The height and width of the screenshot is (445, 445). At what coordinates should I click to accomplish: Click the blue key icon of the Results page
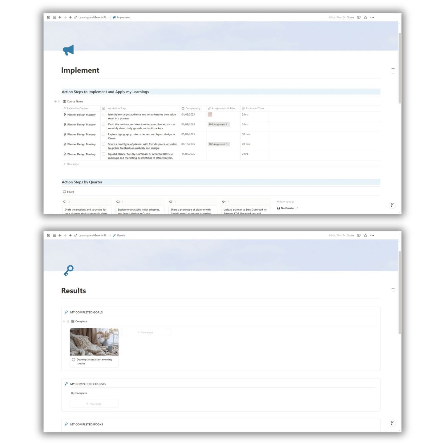[x=68, y=271]
